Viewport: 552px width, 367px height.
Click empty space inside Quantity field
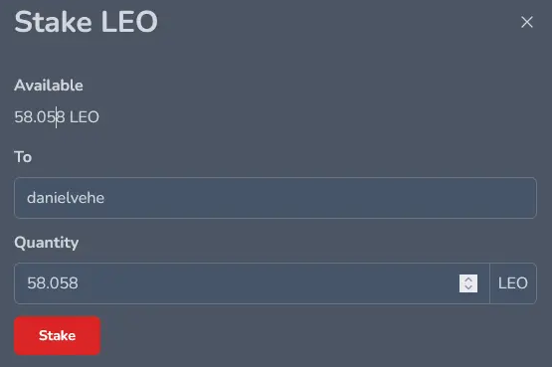(268, 283)
